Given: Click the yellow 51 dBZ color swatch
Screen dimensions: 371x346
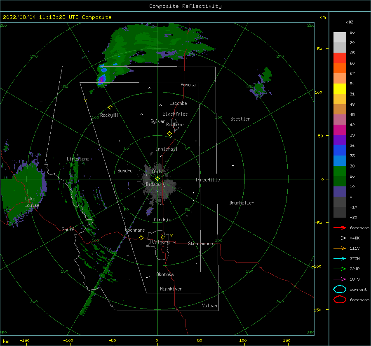Looking at the screenshot, I should (340, 88).
